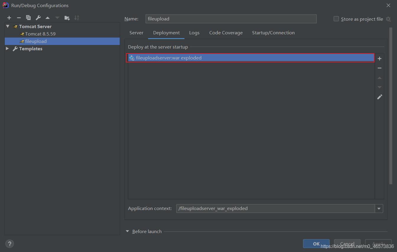Move deployment artifact up

[380, 78]
